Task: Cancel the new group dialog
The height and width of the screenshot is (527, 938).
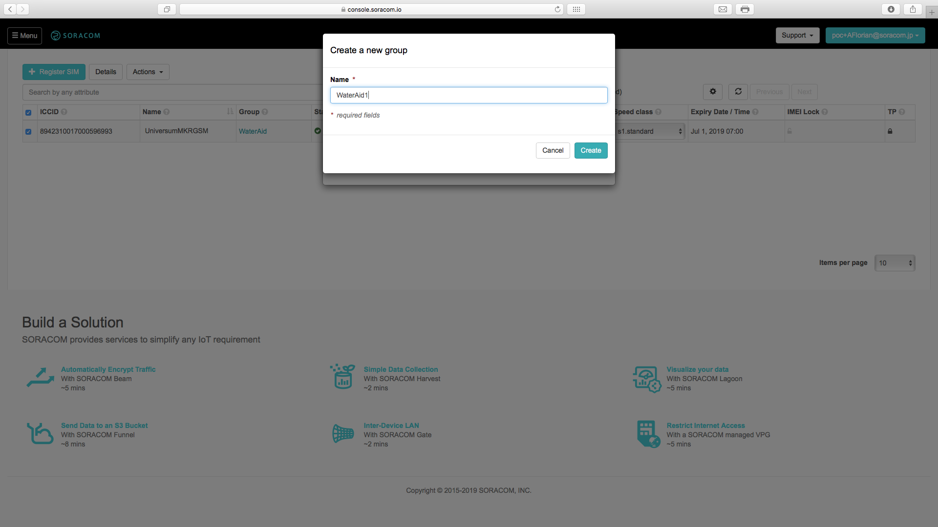Action: tap(553, 150)
